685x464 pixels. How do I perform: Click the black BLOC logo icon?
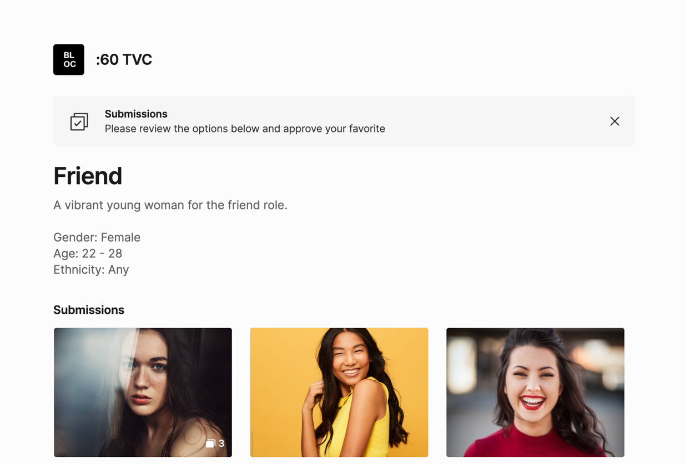(x=69, y=59)
